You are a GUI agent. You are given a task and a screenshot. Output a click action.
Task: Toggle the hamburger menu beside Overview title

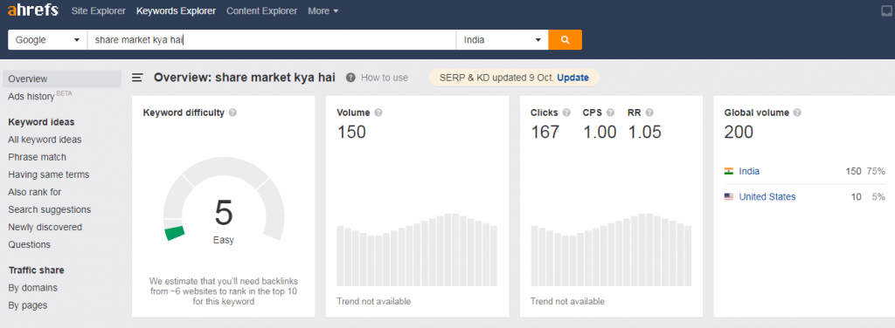coord(137,78)
